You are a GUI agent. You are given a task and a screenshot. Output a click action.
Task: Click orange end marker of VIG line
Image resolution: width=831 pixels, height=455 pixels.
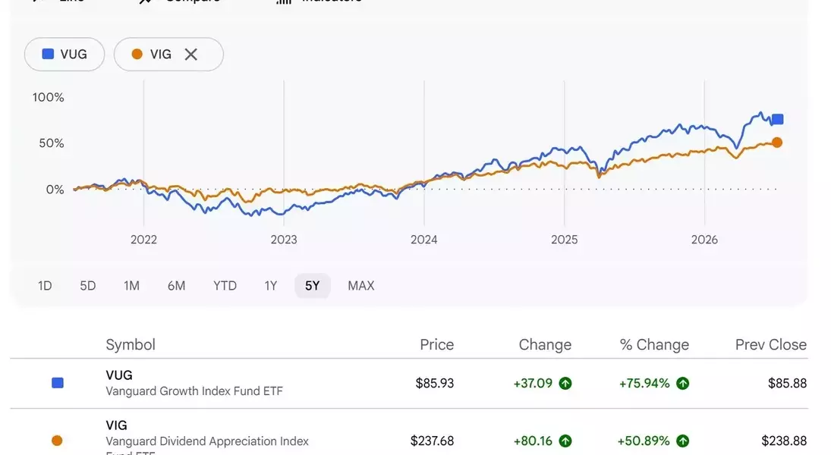[777, 142]
